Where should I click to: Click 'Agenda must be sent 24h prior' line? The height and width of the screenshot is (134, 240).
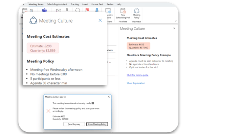click(x=151, y=61)
